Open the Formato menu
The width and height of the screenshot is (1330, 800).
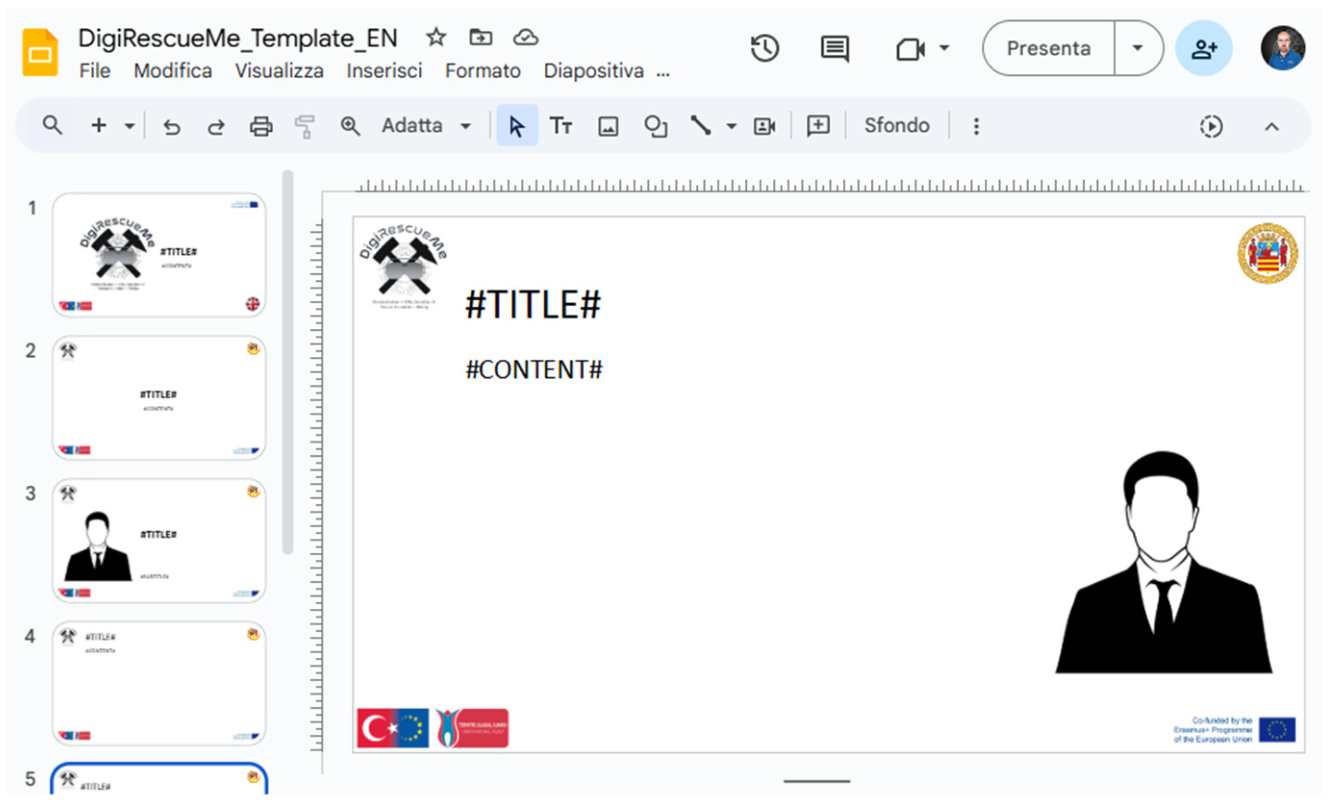(x=482, y=71)
